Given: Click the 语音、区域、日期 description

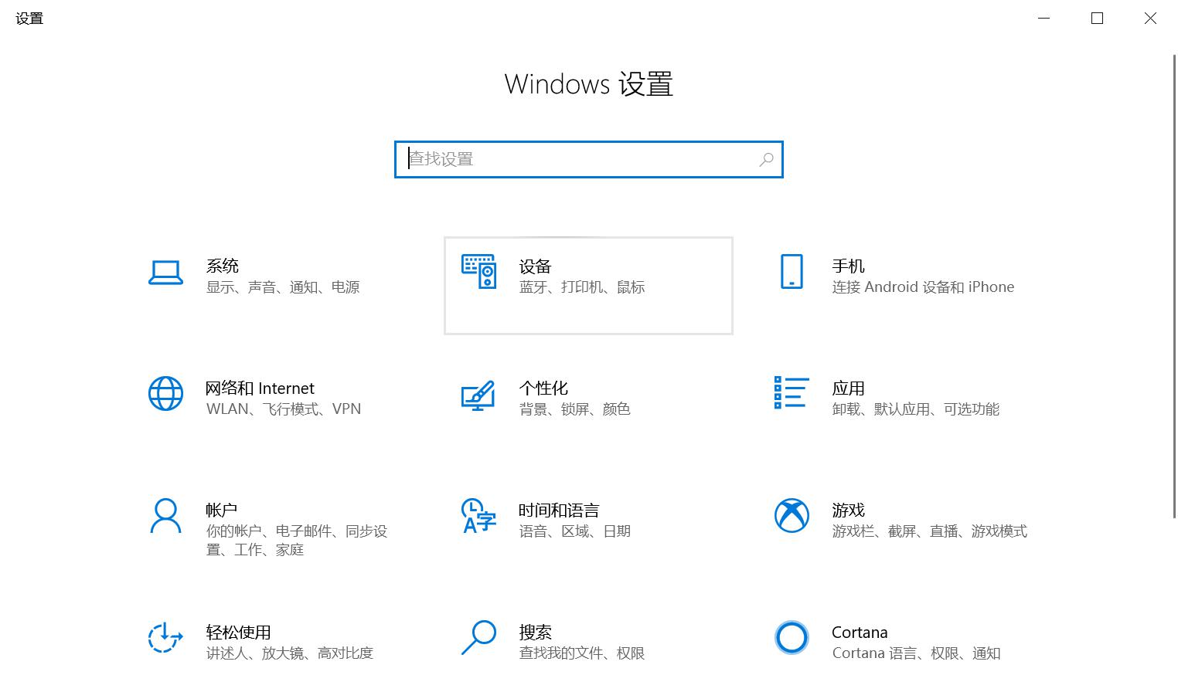Looking at the screenshot, I should [x=575, y=531].
